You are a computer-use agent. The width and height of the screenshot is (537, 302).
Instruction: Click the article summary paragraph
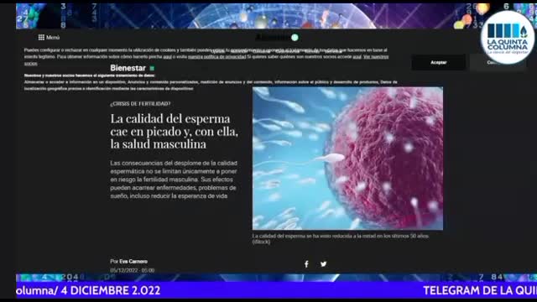[x=174, y=180]
